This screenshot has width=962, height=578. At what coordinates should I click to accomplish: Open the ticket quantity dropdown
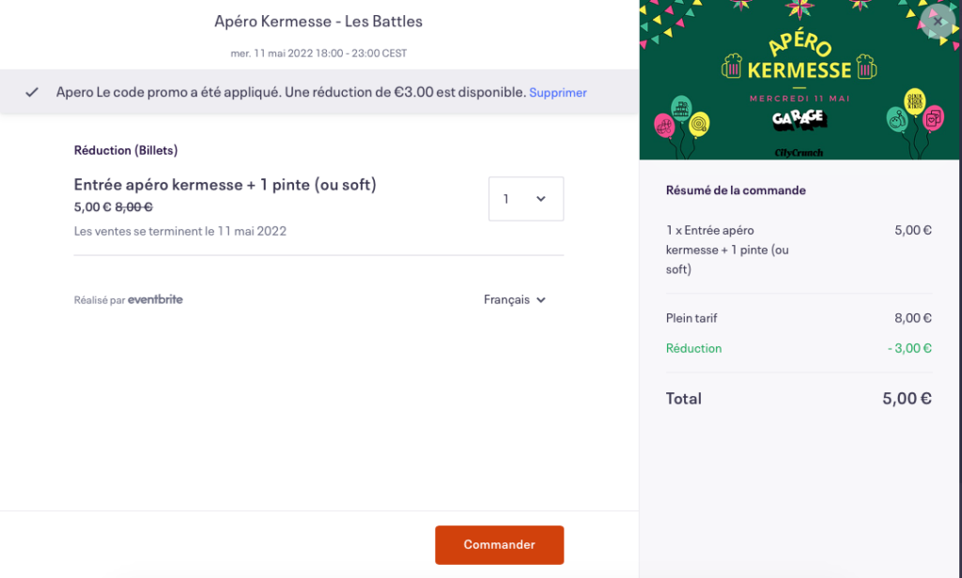coord(525,199)
